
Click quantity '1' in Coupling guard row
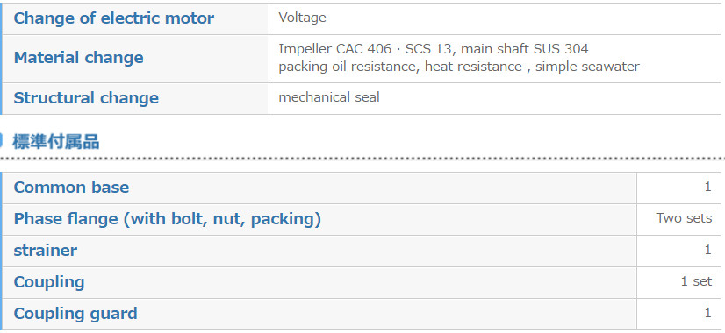[707, 313]
